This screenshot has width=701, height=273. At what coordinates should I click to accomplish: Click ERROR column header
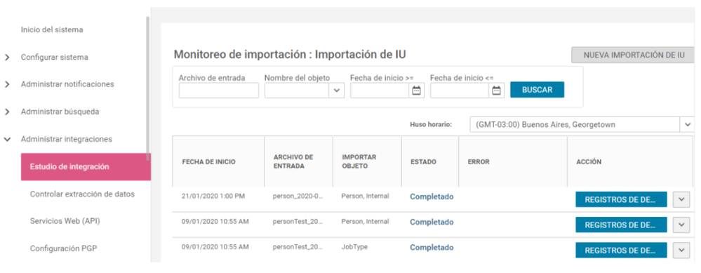pyautogui.click(x=479, y=161)
